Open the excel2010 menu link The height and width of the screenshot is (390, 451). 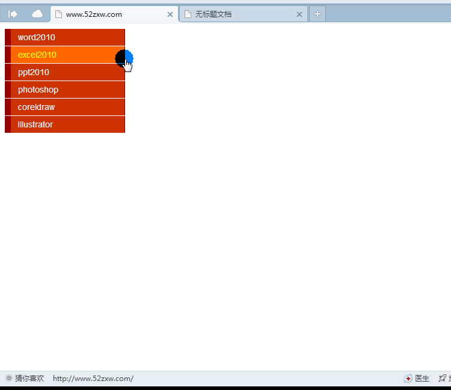point(65,55)
